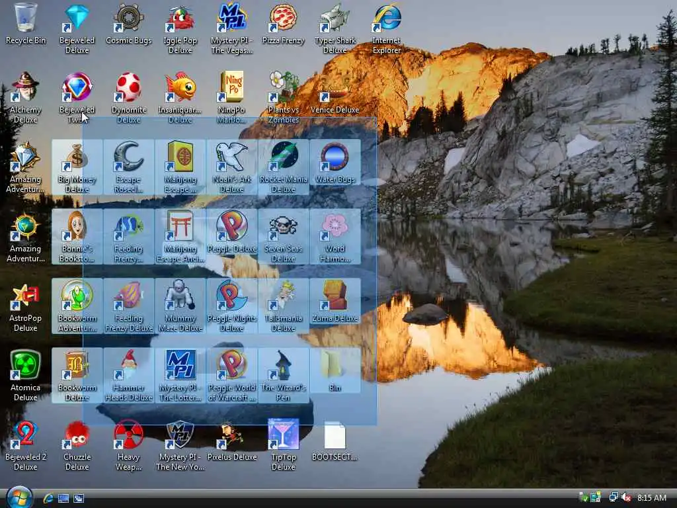The image size is (677, 508).
Task: Launch Internet Explorer from Quick Launch bar
Action: pyautogui.click(x=48, y=498)
